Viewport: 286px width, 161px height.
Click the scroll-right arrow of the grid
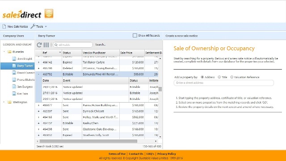[156, 141]
